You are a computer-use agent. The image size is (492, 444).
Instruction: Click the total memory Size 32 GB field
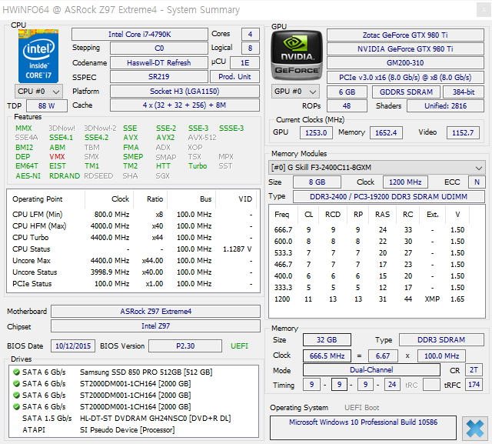(x=327, y=340)
